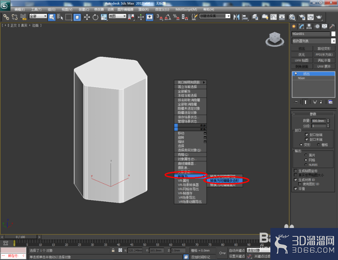The height and width of the screenshot is (260, 338).
Task: Select NURBS output radio
Action: point(306,165)
